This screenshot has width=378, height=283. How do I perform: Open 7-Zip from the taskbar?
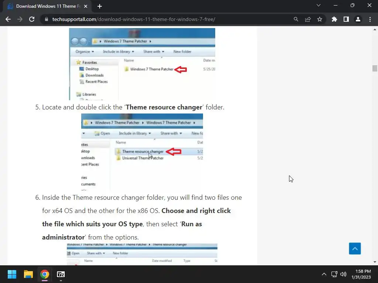pos(61,274)
